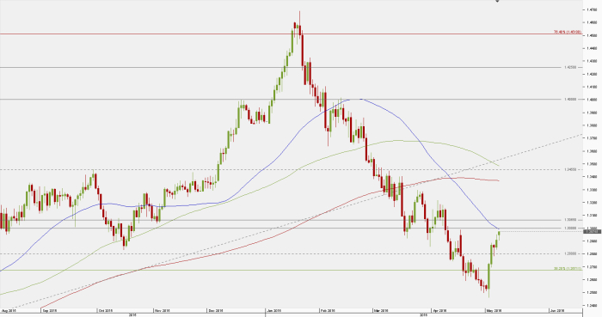Click the Oct month label on time axis
602x317 pixels.
[105, 311]
